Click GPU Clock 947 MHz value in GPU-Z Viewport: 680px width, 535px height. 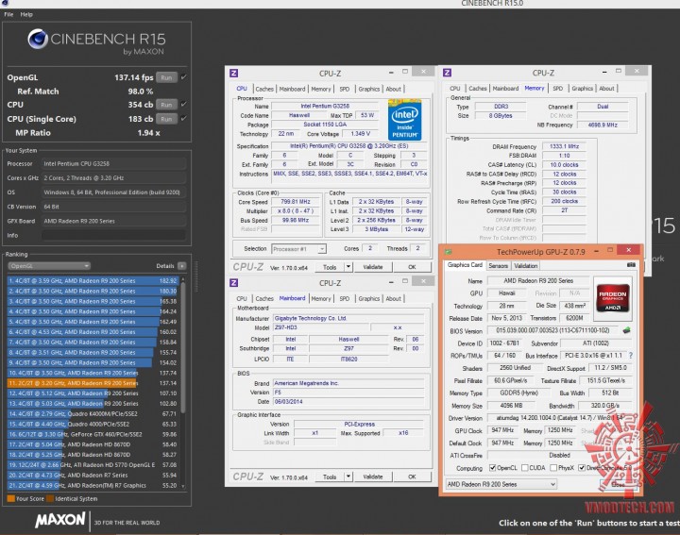pos(502,430)
